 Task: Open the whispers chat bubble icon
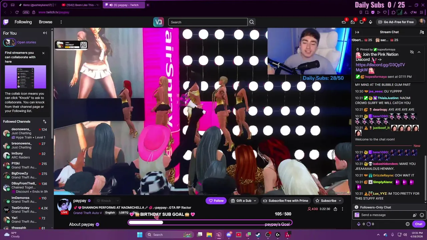pyautogui.click(x=362, y=22)
